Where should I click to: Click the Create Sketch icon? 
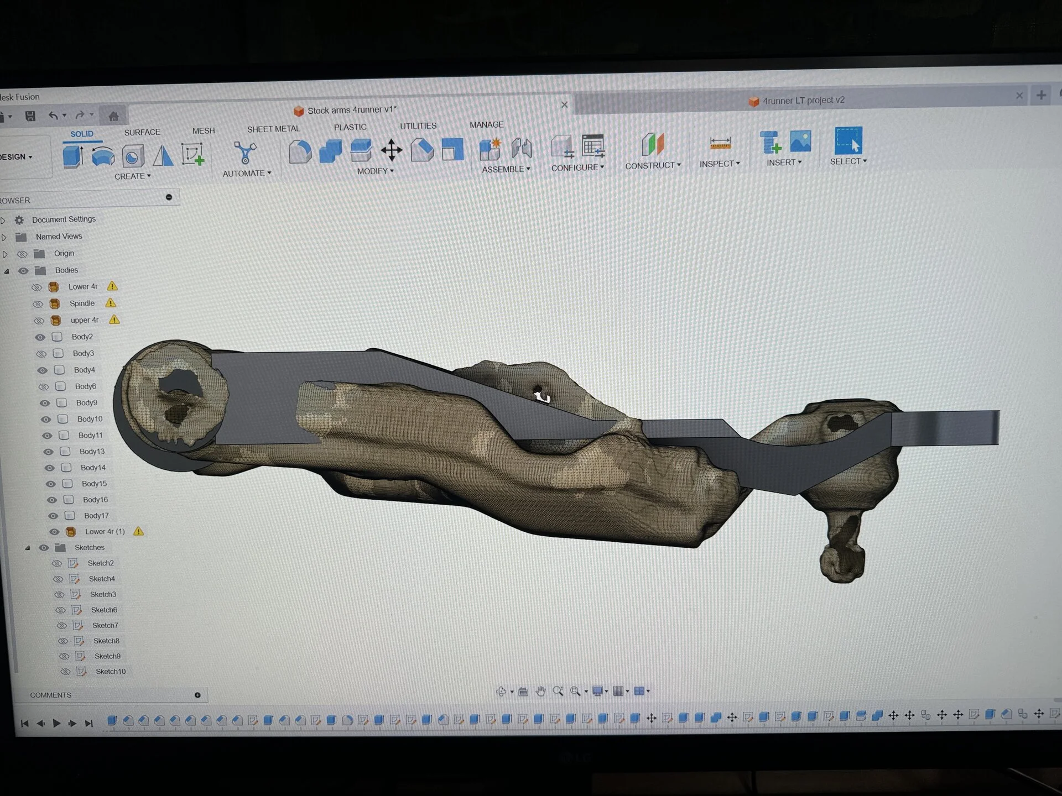(193, 154)
